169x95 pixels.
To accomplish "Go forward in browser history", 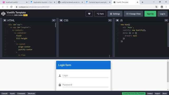I will coord(7,7).
